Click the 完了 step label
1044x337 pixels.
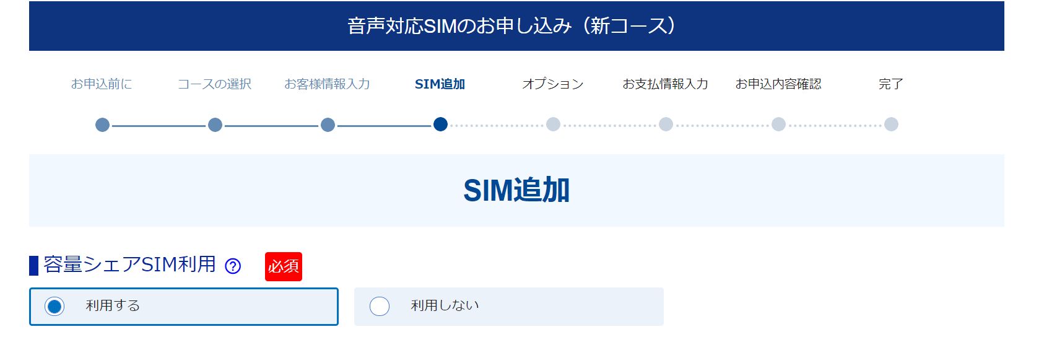click(x=891, y=84)
